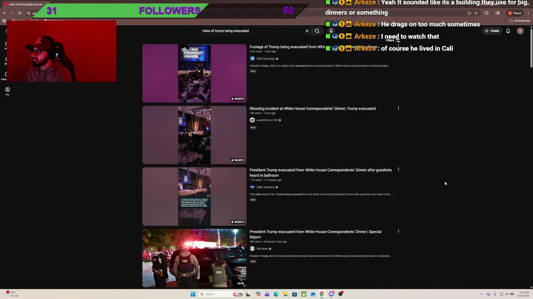
Task: Click CBS 8 San Diego channel avatar
Action: (x=252, y=59)
